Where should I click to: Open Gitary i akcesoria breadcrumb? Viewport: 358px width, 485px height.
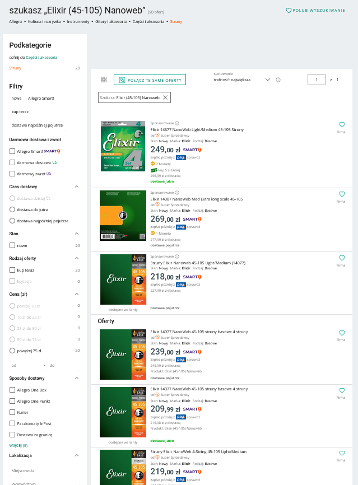(x=111, y=22)
